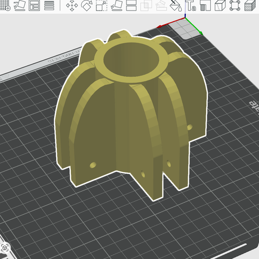This screenshot has width=259, height=259.
Task: Select the Scale tool
Action: click(x=101, y=6)
